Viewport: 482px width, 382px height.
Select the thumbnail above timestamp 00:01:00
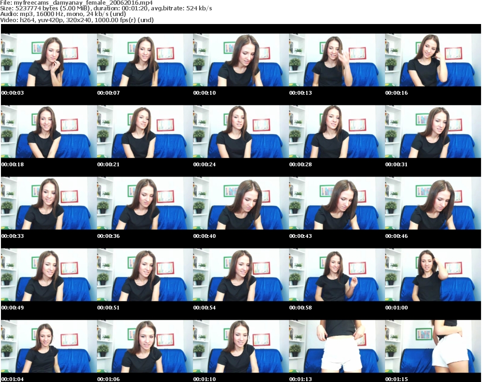point(433,275)
